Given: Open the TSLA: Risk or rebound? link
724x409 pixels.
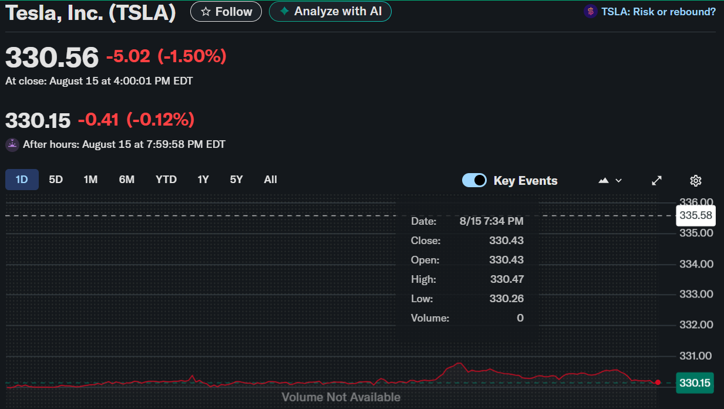Looking at the screenshot, I should click(658, 12).
